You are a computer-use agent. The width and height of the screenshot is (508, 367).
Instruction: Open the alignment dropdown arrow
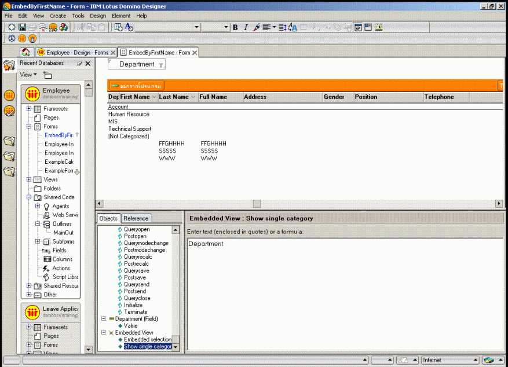[274, 28]
